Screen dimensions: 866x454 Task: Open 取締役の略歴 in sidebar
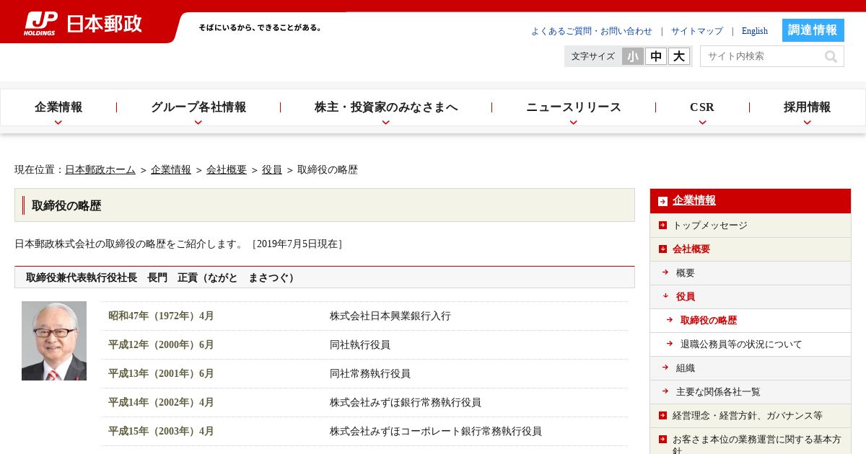[x=709, y=321]
